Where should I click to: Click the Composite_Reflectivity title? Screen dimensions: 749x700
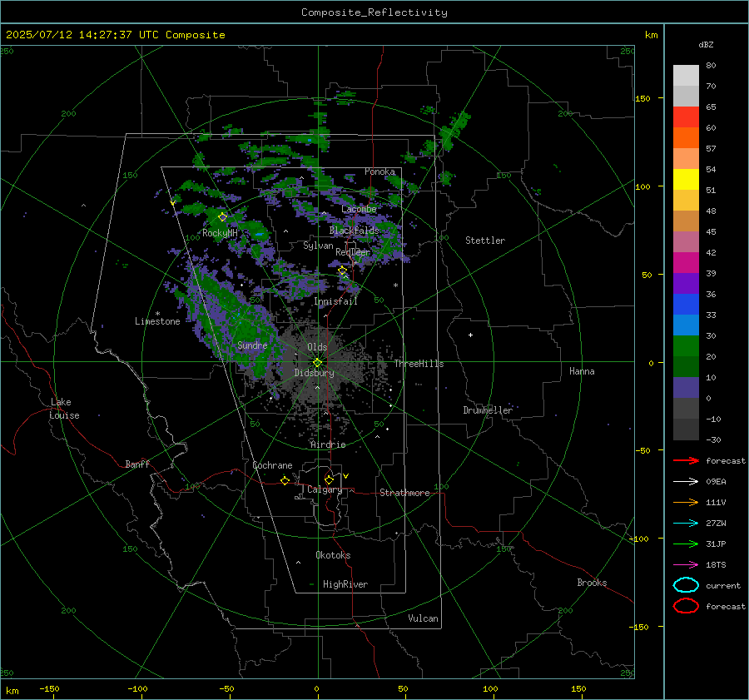(374, 12)
